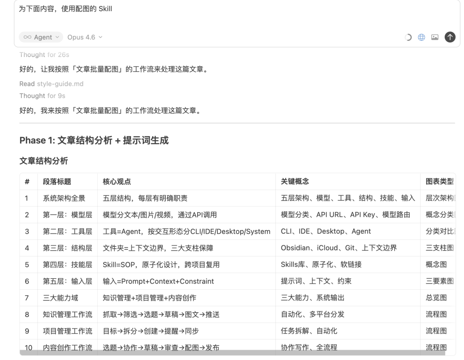Viewport: 464px width, 360px height.
Task: Open the Agent mode dropdown
Action: 41,37
